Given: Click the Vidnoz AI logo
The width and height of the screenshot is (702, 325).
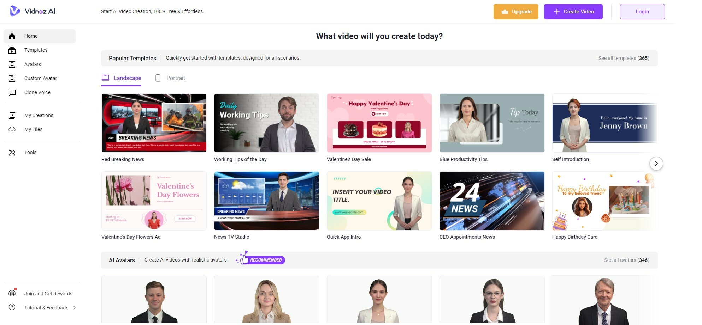Looking at the screenshot, I should (x=33, y=11).
